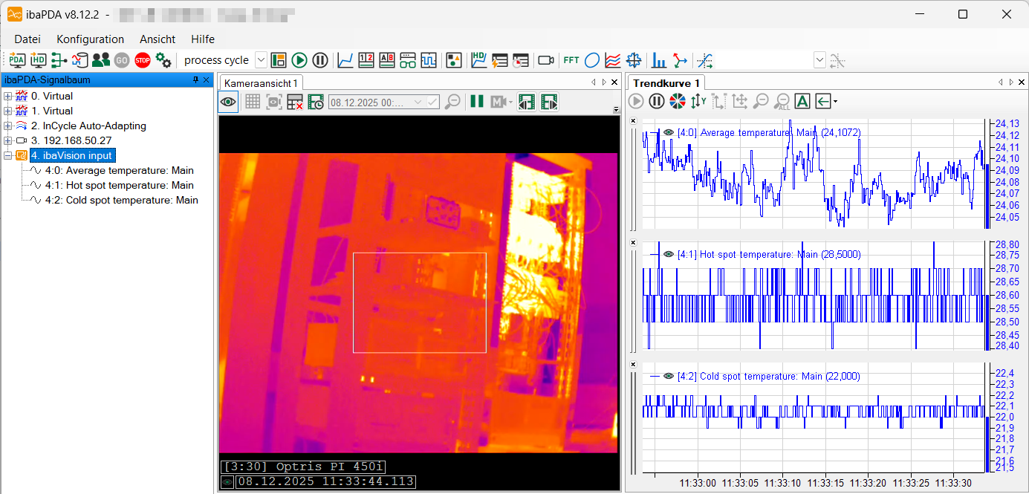This screenshot has height=494, width=1029.
Task: Toggle visibility of Cold spot temperature signal
Action: coord(668,377)
